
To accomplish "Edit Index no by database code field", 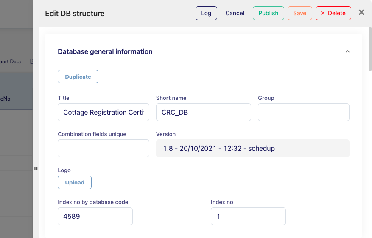I will coord(95,216).
